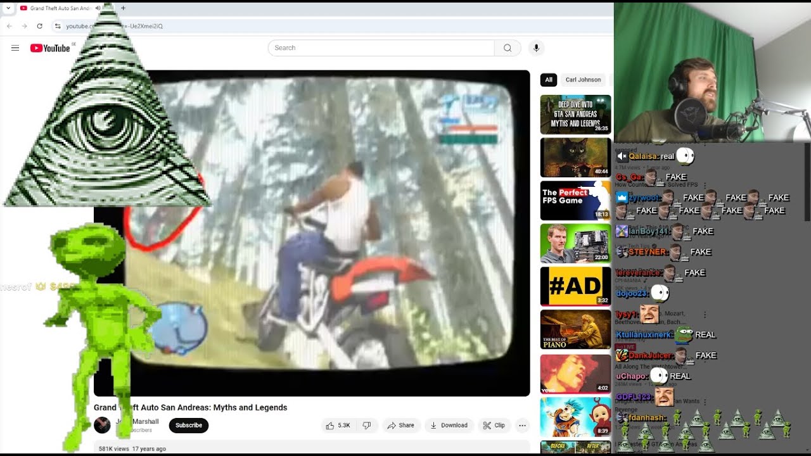The width and height of the screenshot is (811, 456).
Task: Like the video with thumbs up
Action: [338, 426]
